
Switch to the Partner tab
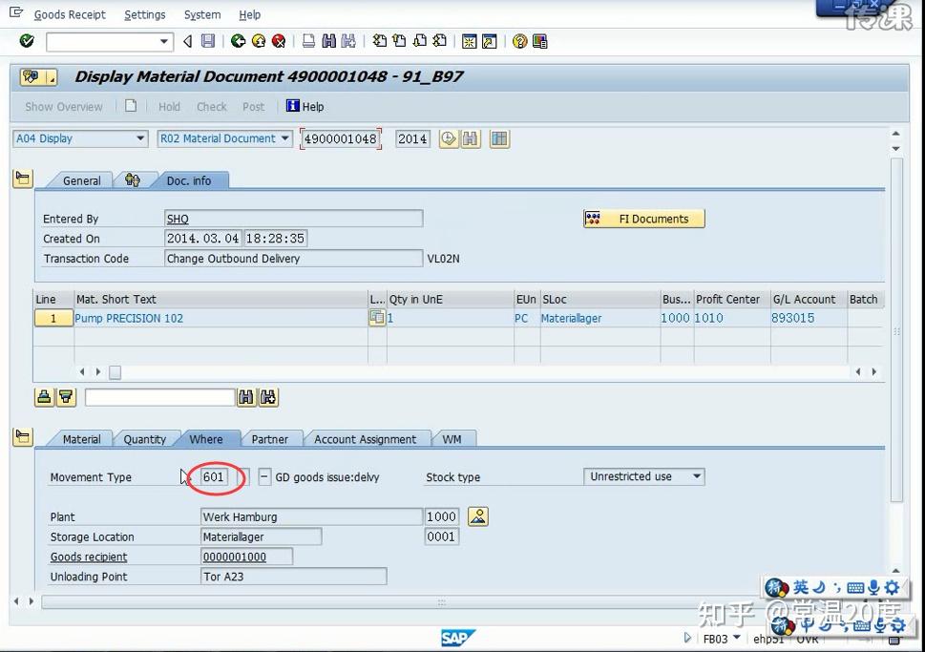pos(272,439)
